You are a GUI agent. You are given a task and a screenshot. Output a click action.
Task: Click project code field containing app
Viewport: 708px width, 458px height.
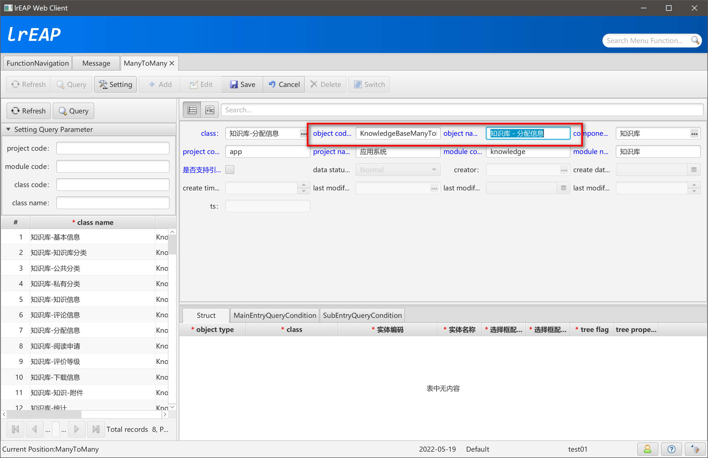coord(268,152)
